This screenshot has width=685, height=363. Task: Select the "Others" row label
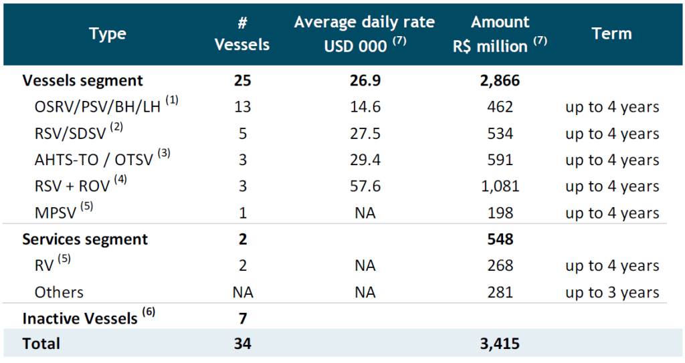(x=60, y=292)
